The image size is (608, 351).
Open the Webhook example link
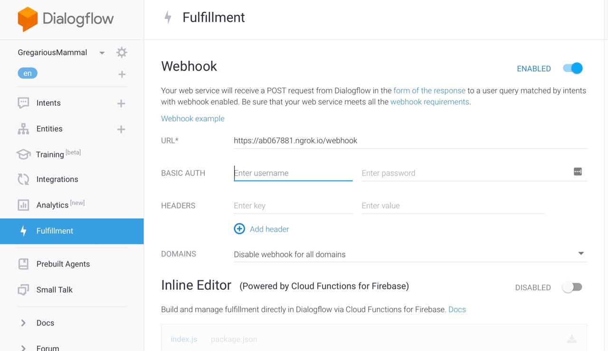click(x=193, y=119)
